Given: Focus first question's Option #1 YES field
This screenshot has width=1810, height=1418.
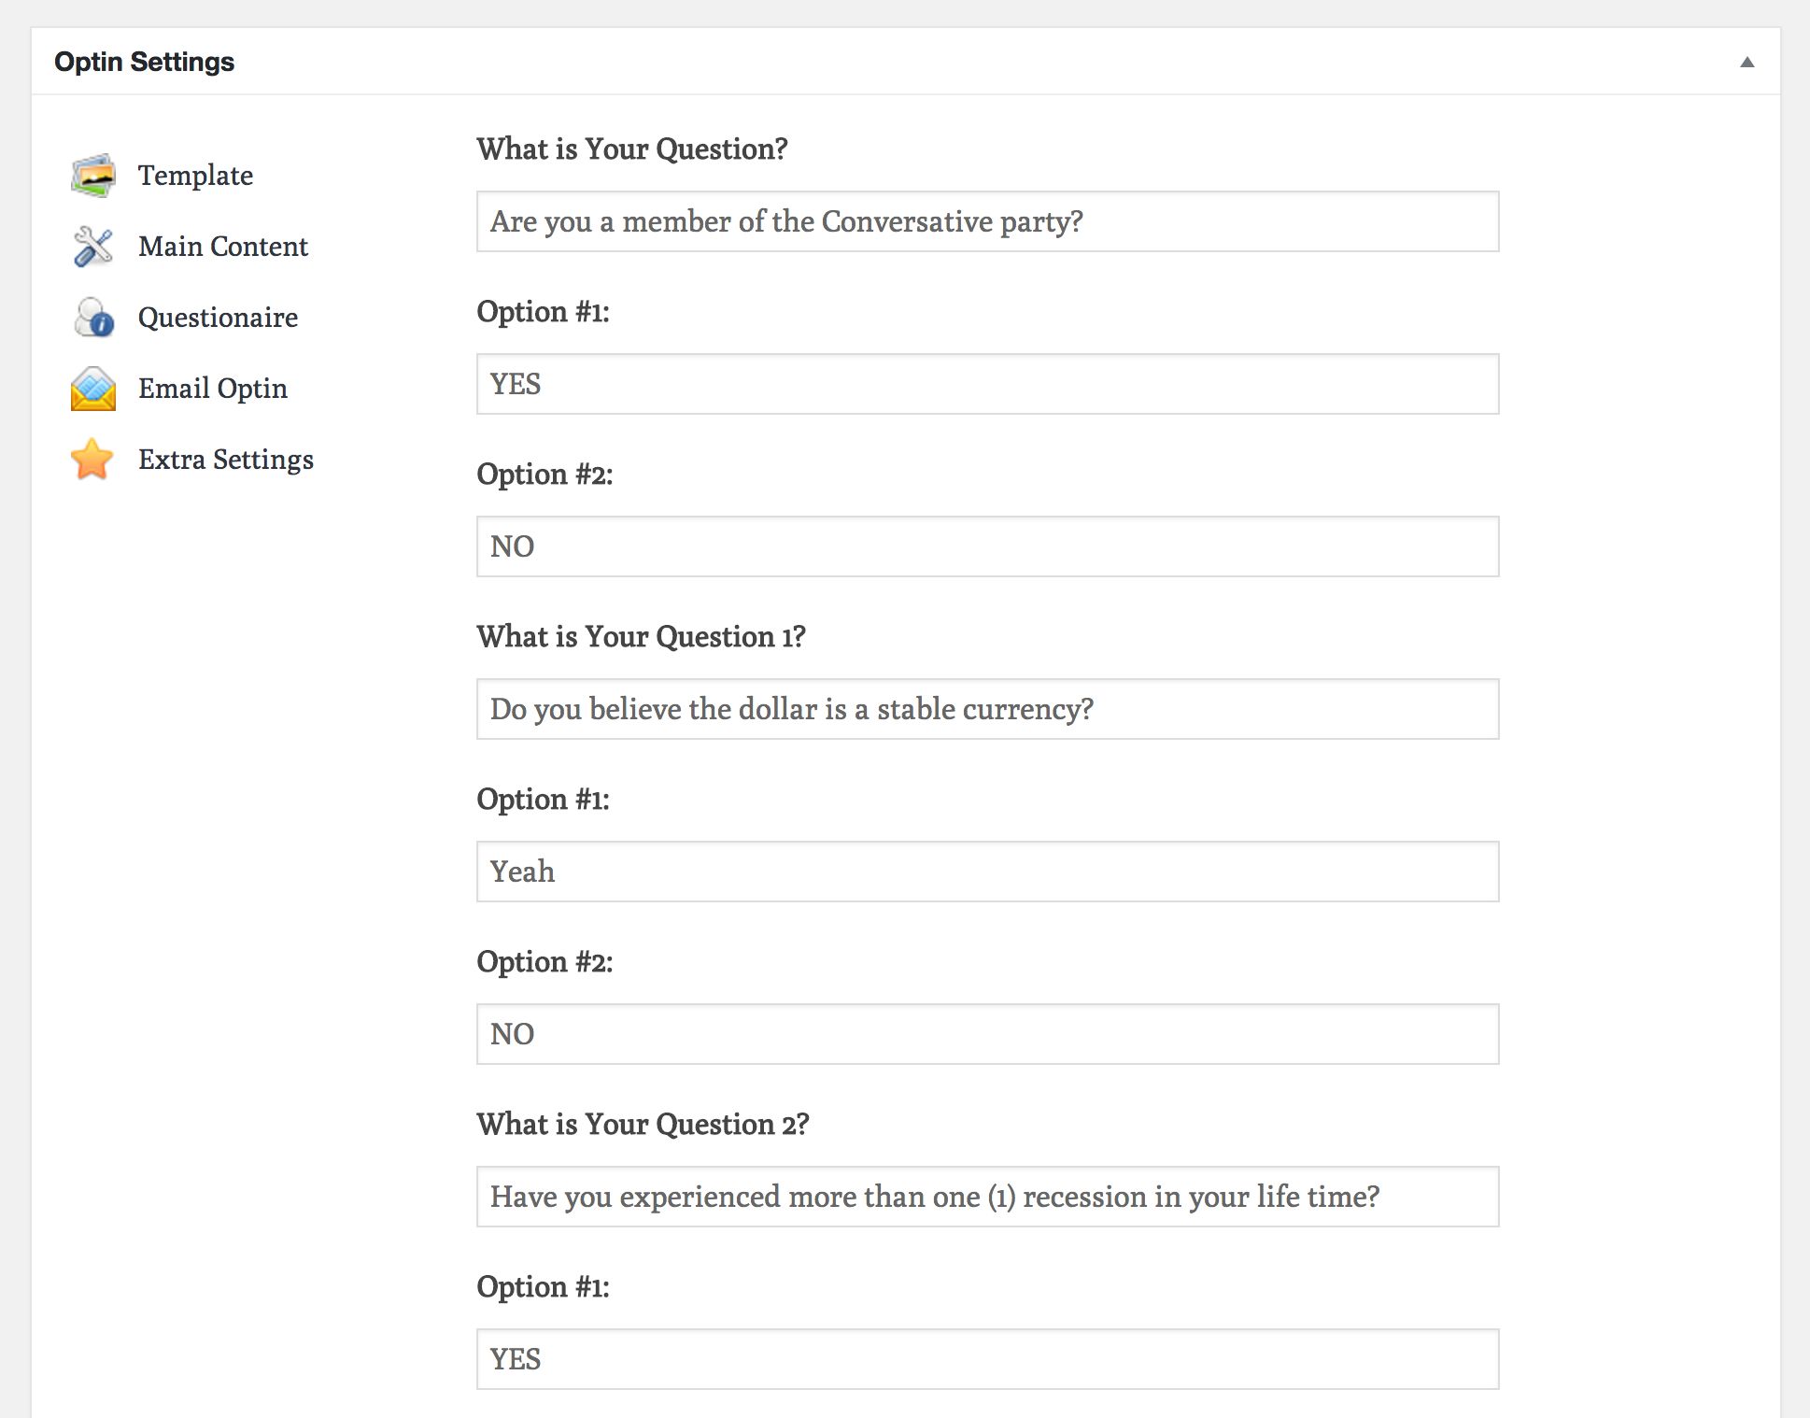Looking at the screenshot, I should (x=987, y=384).
